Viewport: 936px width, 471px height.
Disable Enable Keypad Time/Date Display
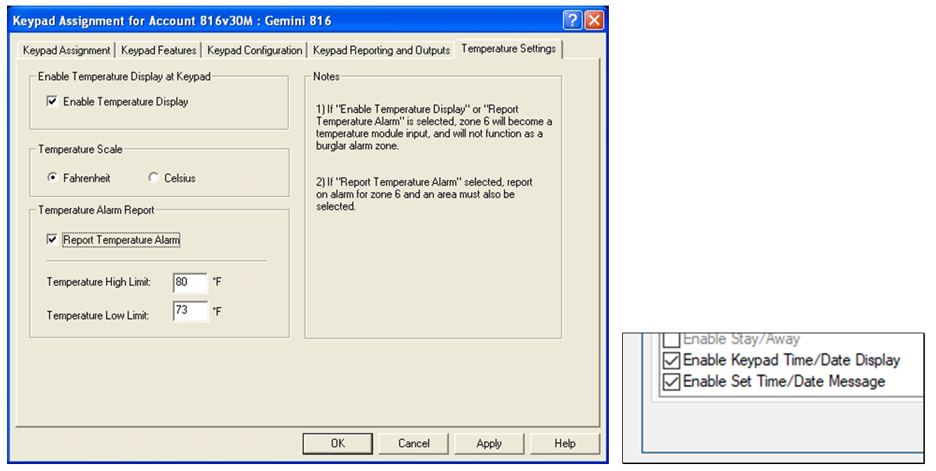click(671, 361)
